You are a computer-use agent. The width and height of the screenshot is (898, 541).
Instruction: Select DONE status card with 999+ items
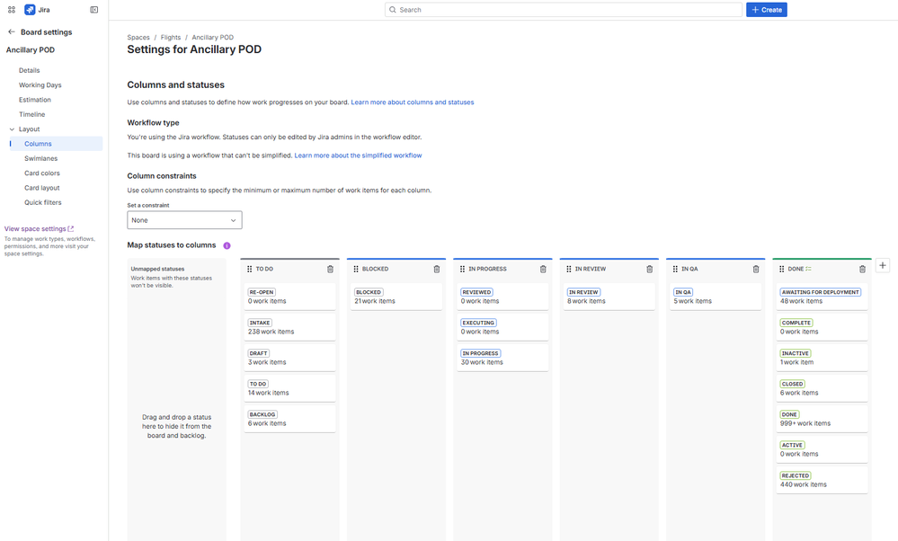click(822, 419)
